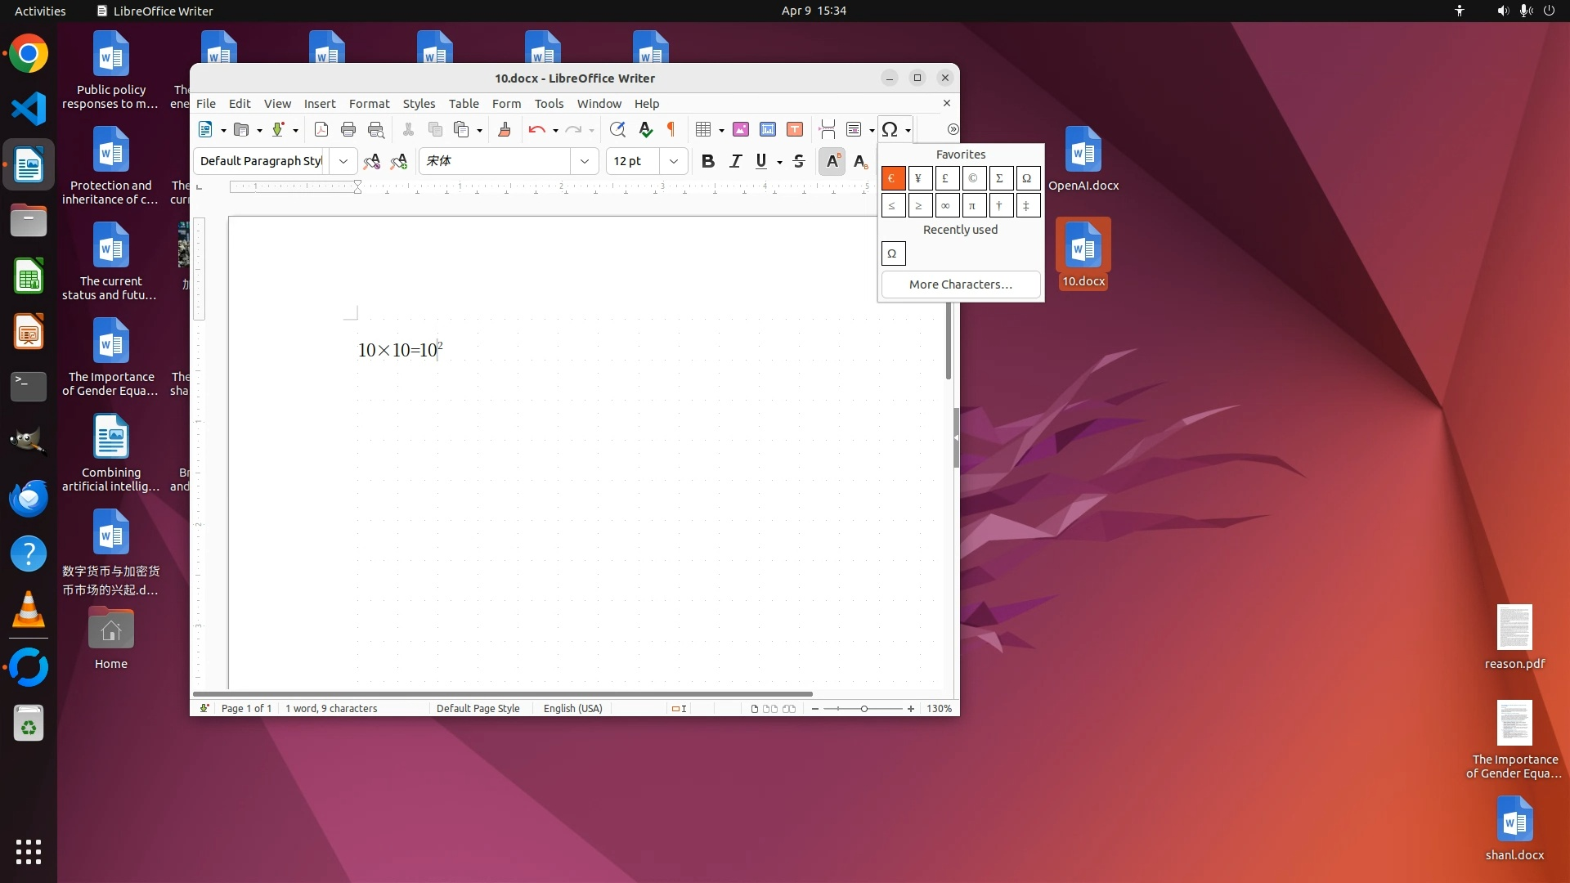Viewport: 1570px width, 883px height.
Task: Toggle Italic formatting
Action: click(x=735, y=161)
